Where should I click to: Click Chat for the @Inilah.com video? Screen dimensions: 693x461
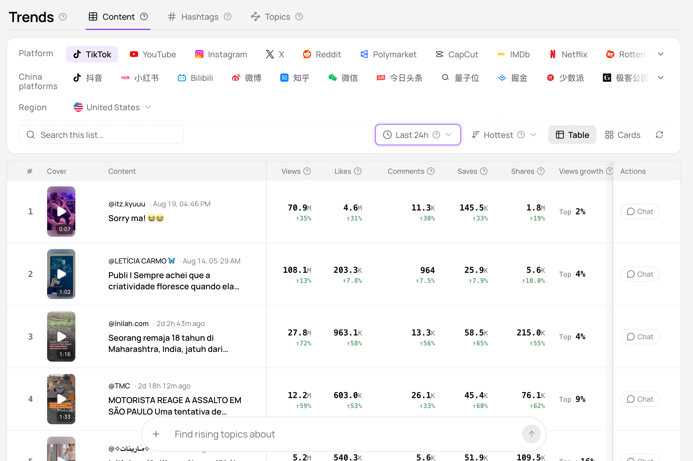point(640,337)
